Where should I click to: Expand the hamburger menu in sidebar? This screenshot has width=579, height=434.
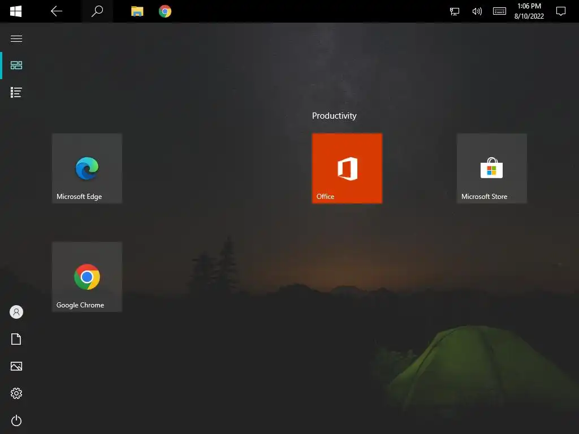tap(16, 39)
